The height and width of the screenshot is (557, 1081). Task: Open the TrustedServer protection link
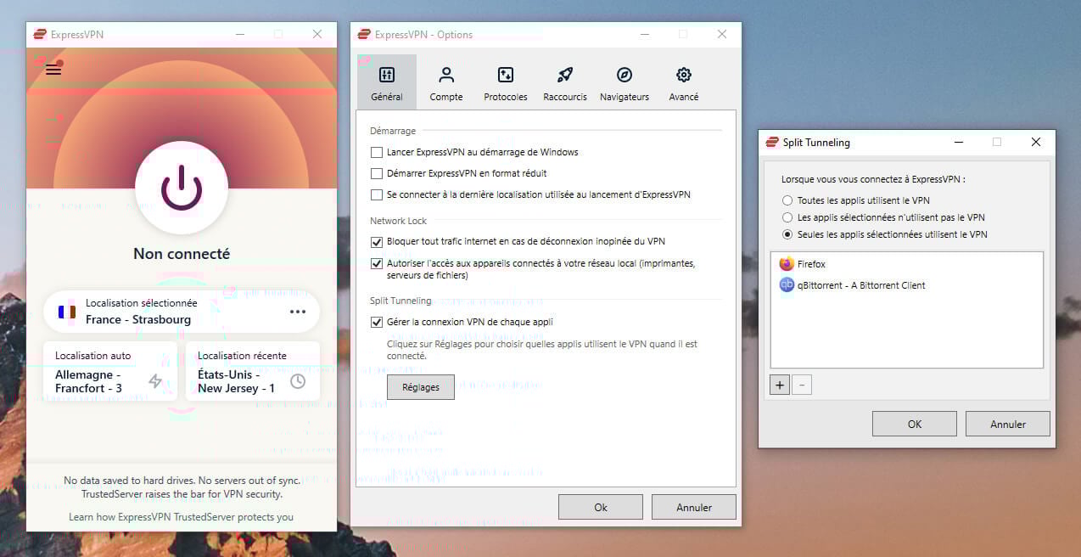click(181, 516)
